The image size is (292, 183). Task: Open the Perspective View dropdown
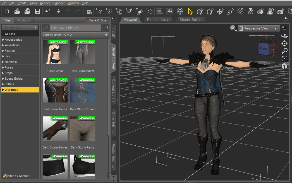pyautogui.click(x=259, y=28)
